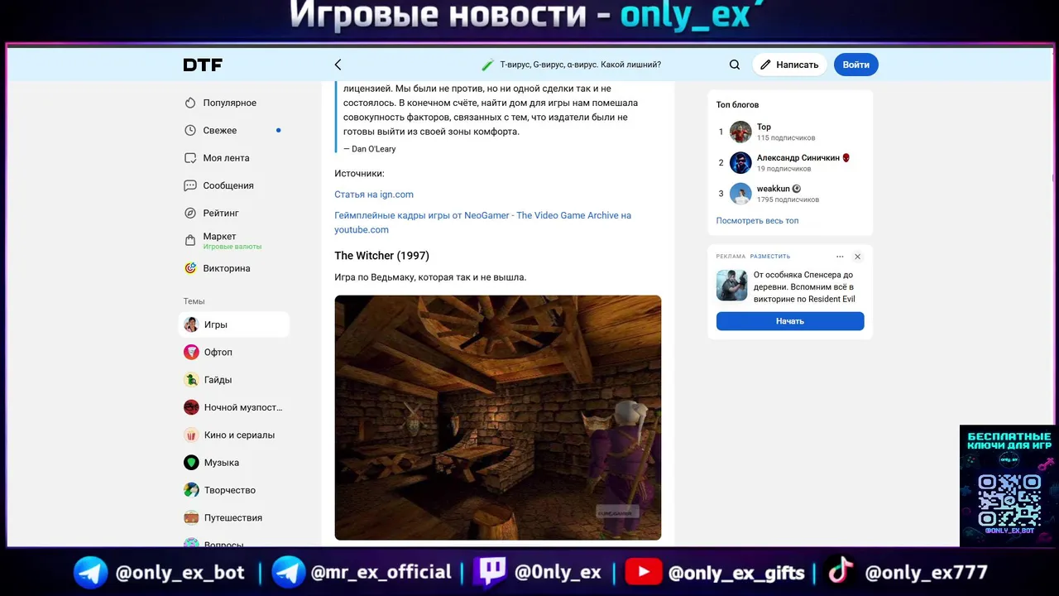Click the green Музыка topic icon
Image resolution: width=1059 pixels, height=596 pixels.
coord(191,463)
